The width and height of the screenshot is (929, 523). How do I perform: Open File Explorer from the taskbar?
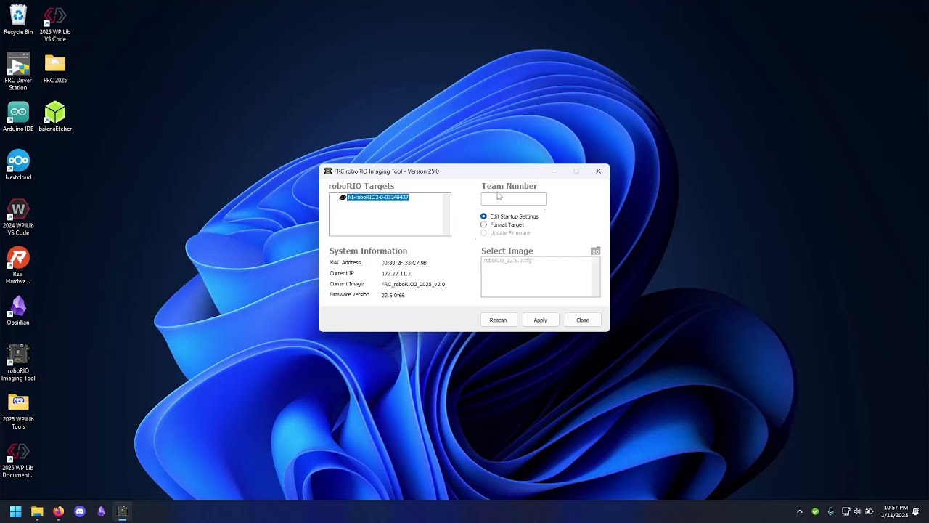[x=37, y=511]
